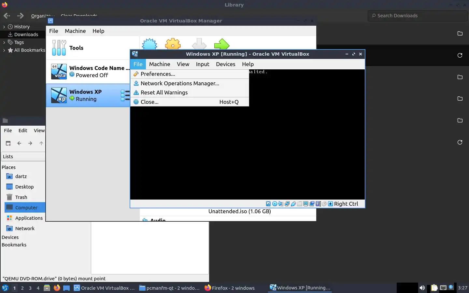Image resolution: width=469 pixels, height=293 pixels.
Task: Open Desktop in the Places list
Action: click(25, 187)
